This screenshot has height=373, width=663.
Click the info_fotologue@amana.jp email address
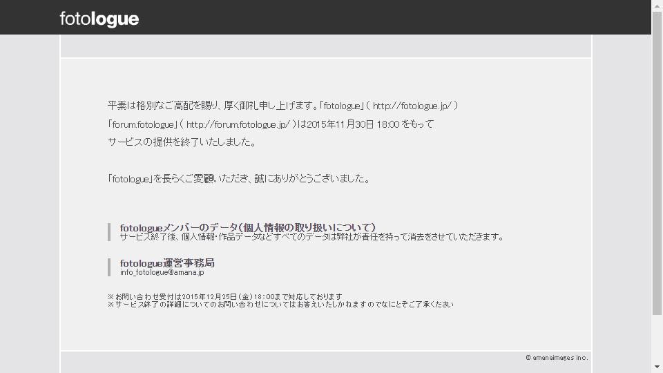[x=162, y=272]
